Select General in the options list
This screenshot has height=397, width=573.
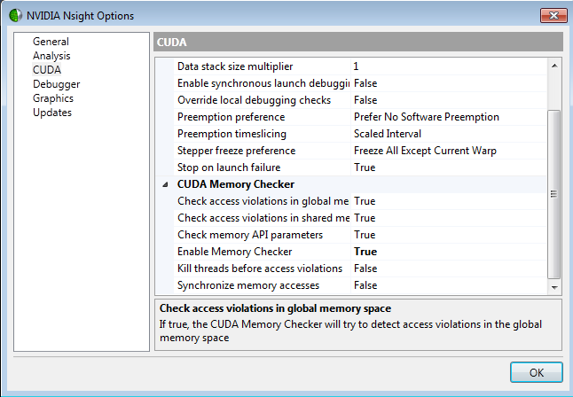point(51,42)
